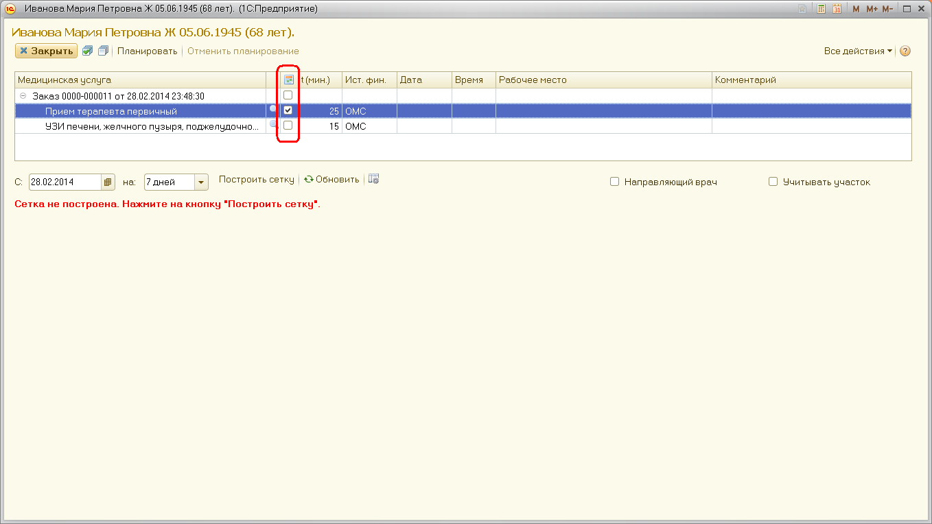
Task: Open the date picker next to 28.02.2014
Action: click(x=108, y=182)
